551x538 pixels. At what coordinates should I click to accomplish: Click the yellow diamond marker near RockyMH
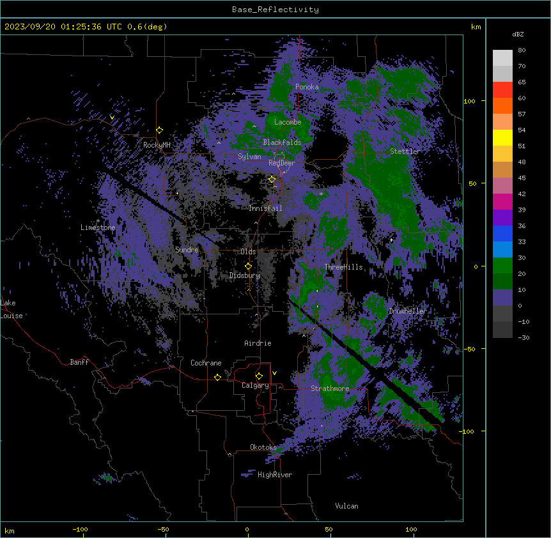pos(160,130)
